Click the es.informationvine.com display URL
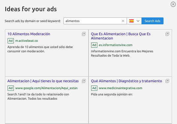The width and height of the screenshot is (177, 124). click(x=115, y=45)
